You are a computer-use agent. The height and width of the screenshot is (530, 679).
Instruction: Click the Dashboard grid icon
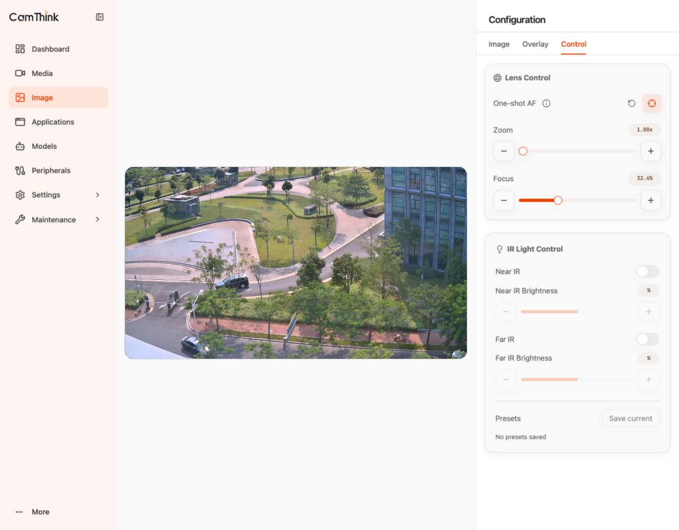(20, 49)
